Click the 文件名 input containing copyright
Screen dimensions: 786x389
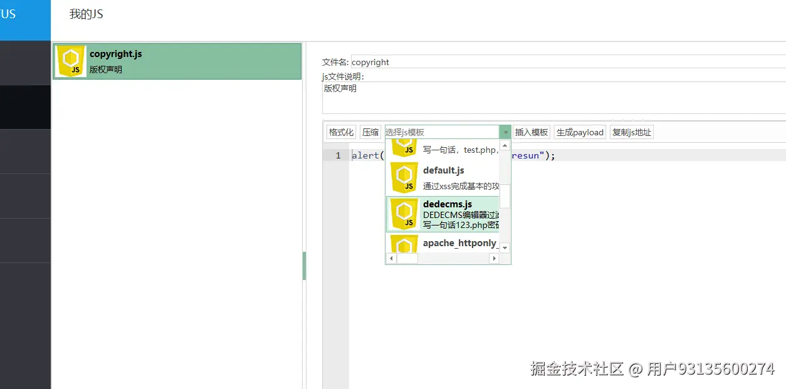[x=439, y=61]
